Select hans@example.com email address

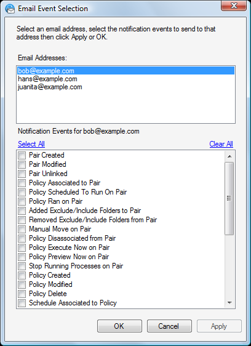125,79
